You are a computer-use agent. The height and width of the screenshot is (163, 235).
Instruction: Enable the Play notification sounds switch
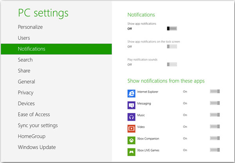coord(172,64)
